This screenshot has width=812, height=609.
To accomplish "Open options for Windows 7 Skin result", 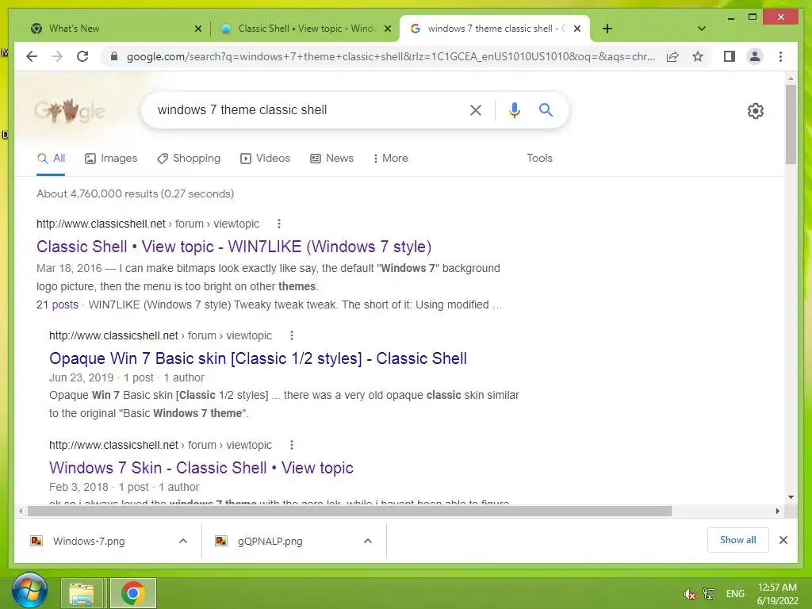I will (x=292, y=445).
